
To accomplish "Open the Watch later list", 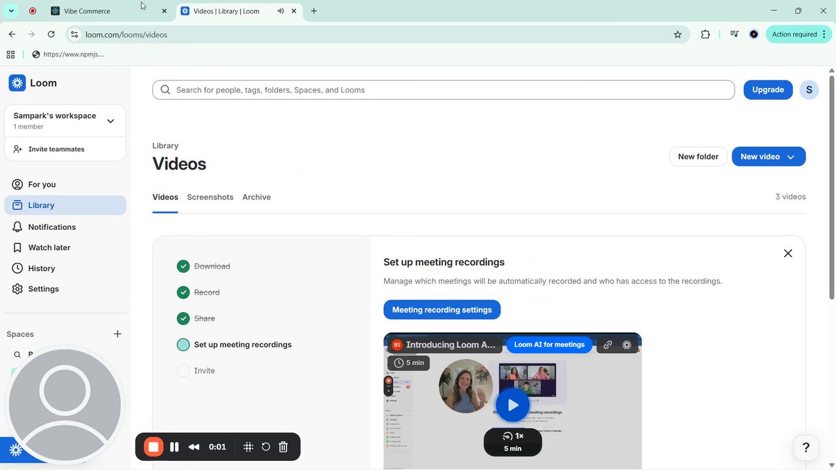I will click(x=65, y=248).
